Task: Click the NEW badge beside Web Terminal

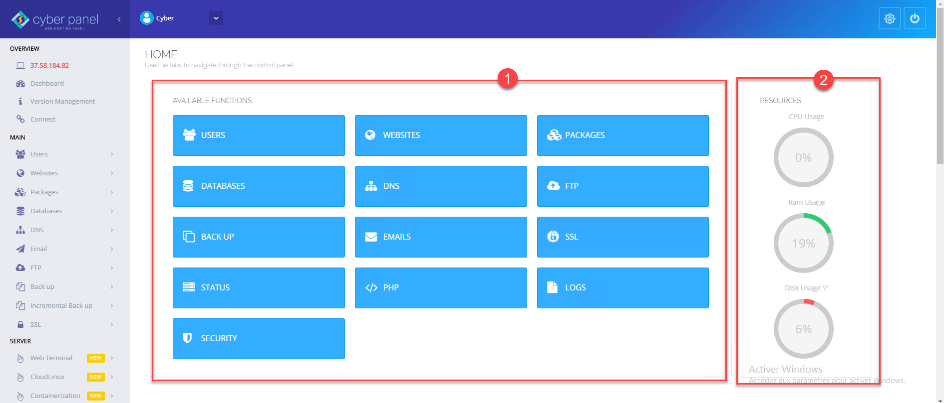Action: point(95,358)
